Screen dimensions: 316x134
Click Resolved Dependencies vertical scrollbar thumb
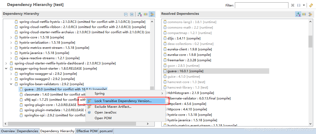point(310,42)
